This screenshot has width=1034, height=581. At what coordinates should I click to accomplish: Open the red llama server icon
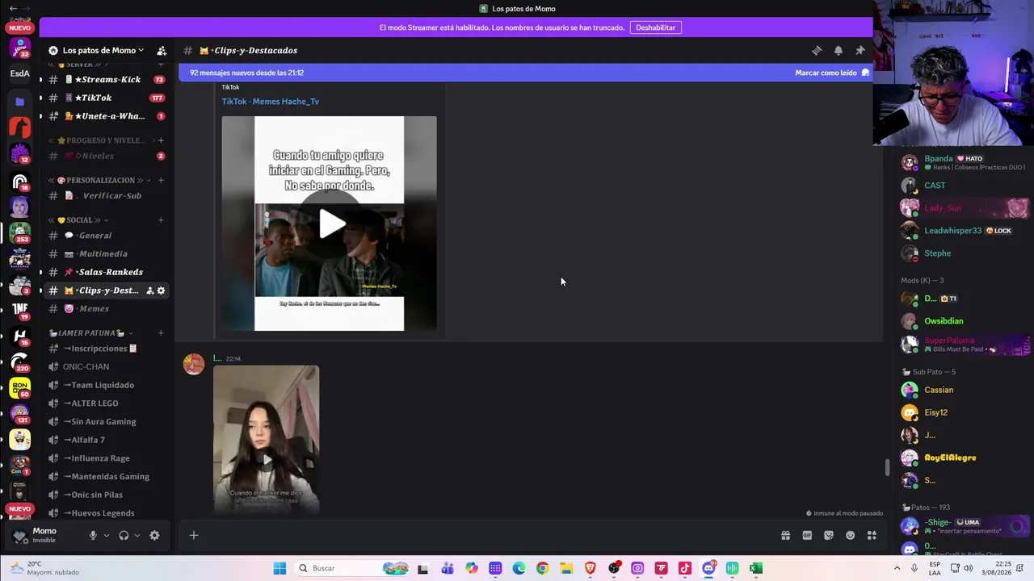click(x=20, y=127)
